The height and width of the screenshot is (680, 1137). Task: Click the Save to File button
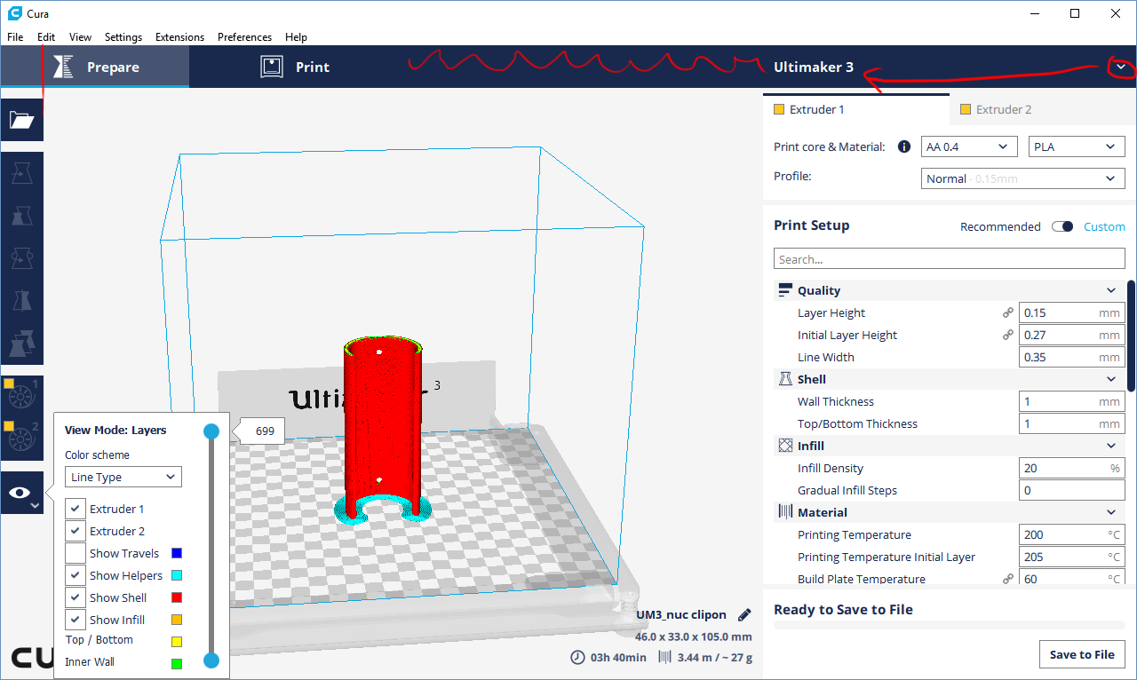[1082, 654]
